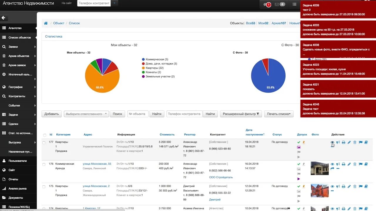Tick the checkbox for object 176

pos(44,165)
